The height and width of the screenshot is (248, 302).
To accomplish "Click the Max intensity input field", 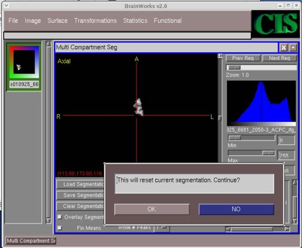I will tap(286, 155).
